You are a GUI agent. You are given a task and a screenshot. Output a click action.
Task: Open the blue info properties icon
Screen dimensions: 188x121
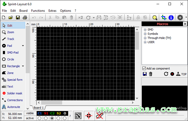coord(171,18)
